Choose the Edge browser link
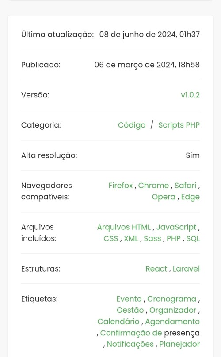 pos(191,197)
